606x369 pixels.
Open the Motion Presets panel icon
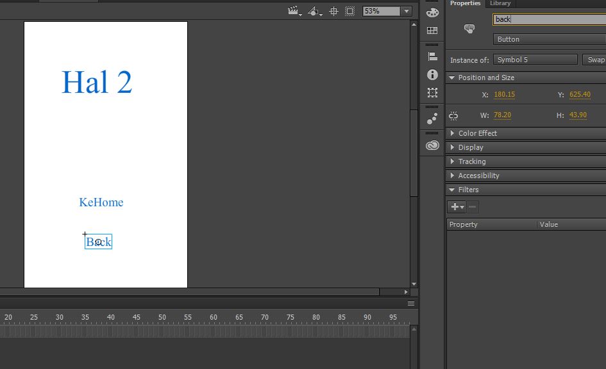click(x=432, y=119)
